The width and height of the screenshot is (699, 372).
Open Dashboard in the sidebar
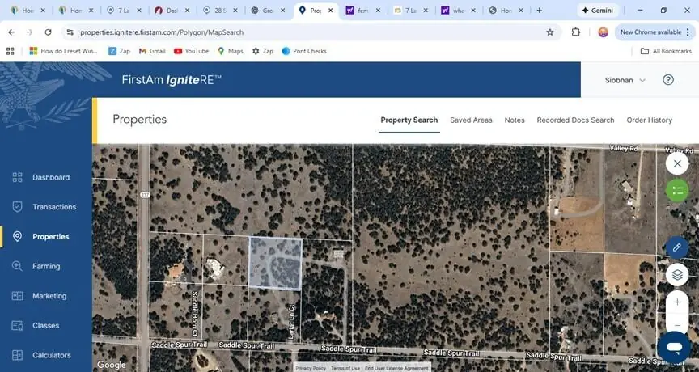point(50,177)
